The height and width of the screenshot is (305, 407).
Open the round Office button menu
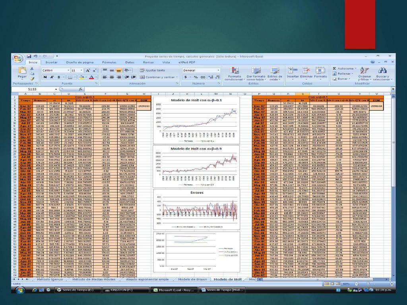point(17,59)
